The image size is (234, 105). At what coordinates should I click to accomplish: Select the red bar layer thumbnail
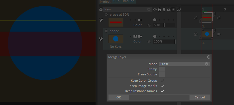(116, 22)
